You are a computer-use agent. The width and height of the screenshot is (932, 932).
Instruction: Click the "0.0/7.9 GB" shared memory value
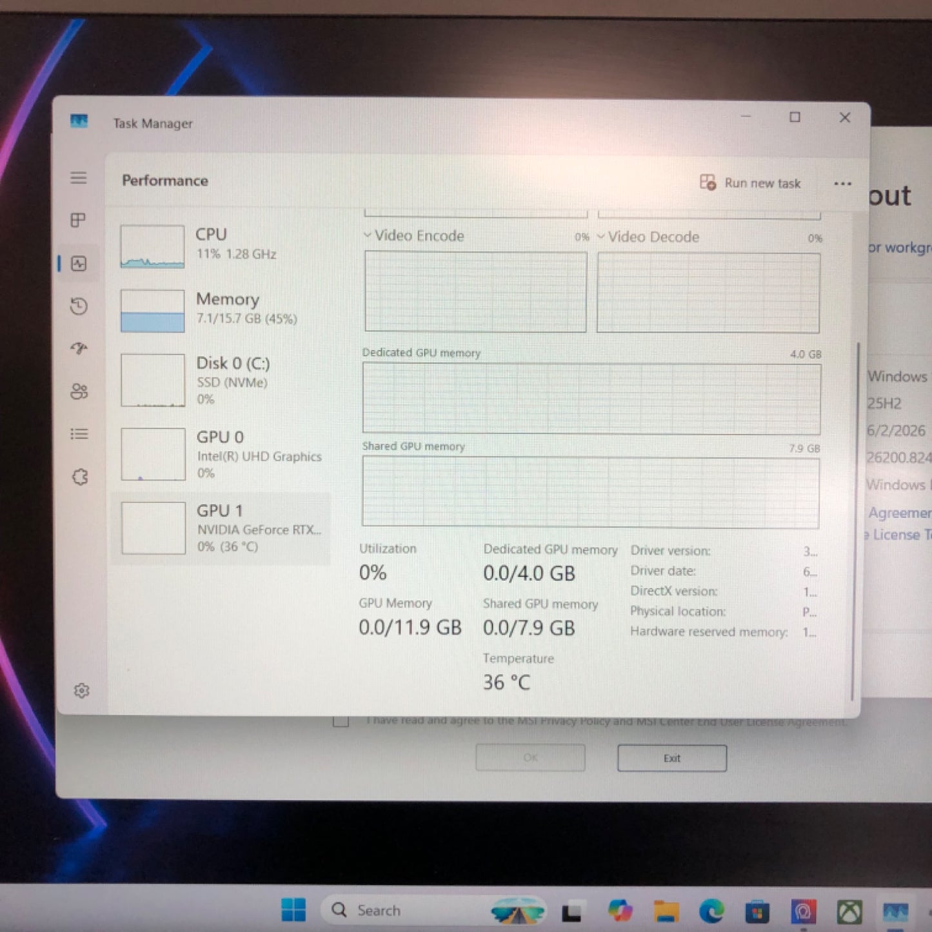click(x=529, y=628)
